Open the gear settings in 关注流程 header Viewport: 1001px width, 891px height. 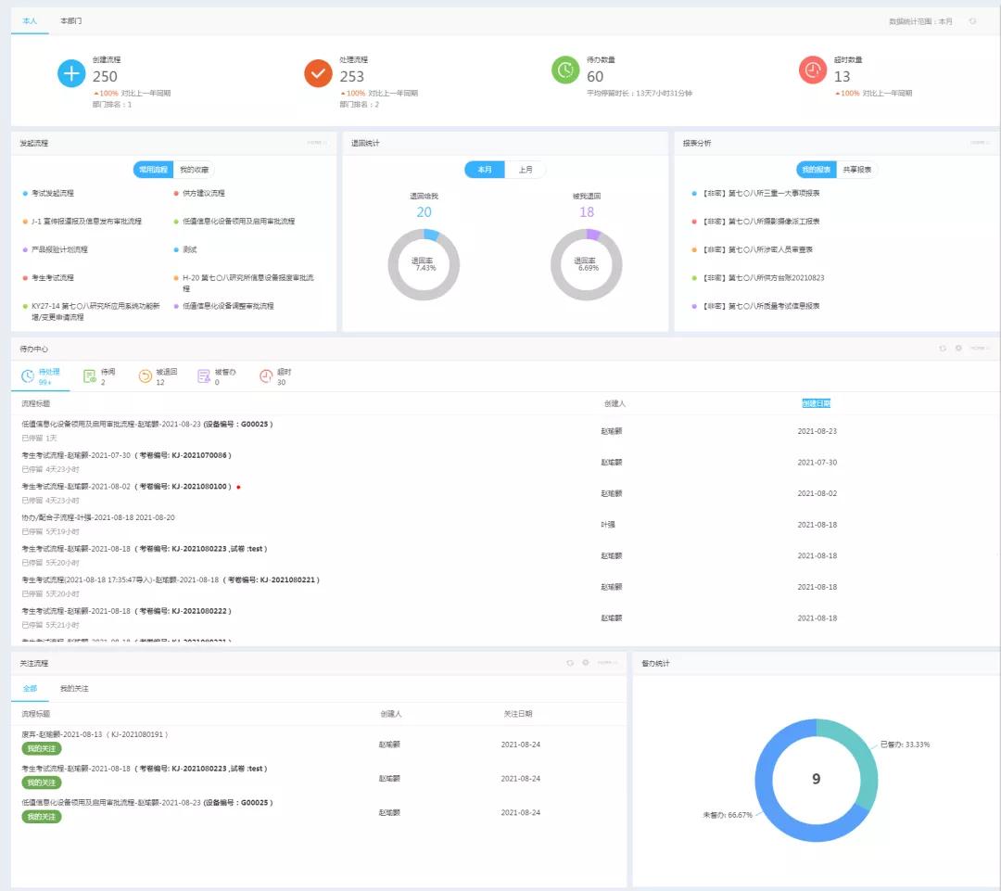(x=586, y=663)
